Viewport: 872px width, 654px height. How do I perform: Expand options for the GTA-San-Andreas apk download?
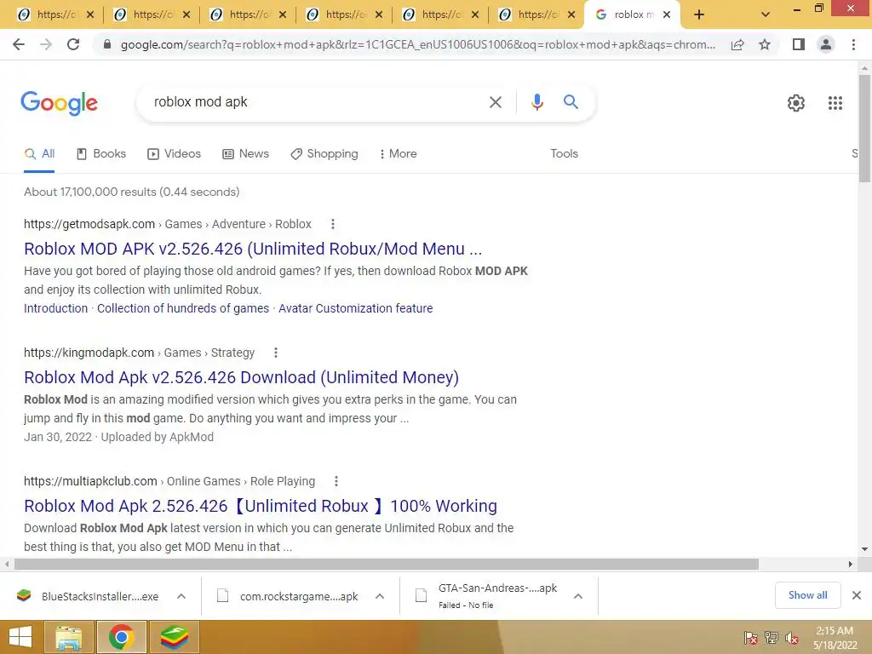click(x=578, y=596)
